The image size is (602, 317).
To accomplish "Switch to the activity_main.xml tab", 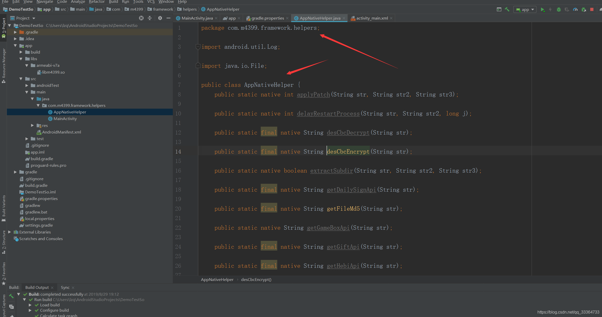I will (372, 18).
